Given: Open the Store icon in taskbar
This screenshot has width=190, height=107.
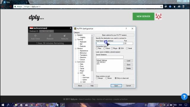Looking at the screenshot, I should click(21, 105).
